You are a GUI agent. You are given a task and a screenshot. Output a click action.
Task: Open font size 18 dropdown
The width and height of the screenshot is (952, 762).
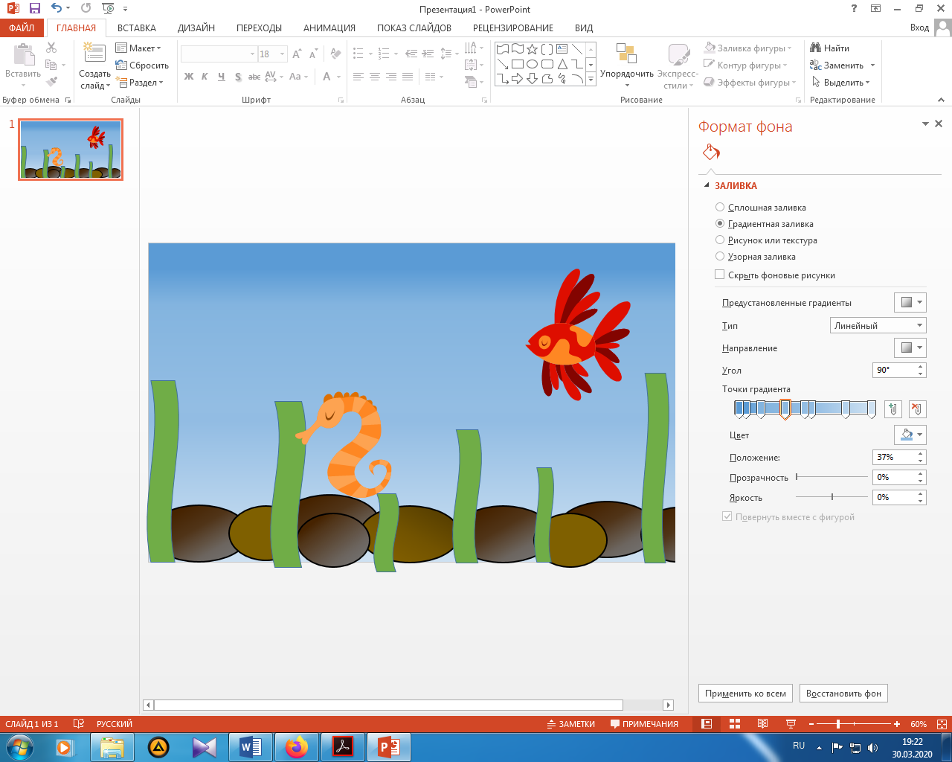click(x=282, y=54)
